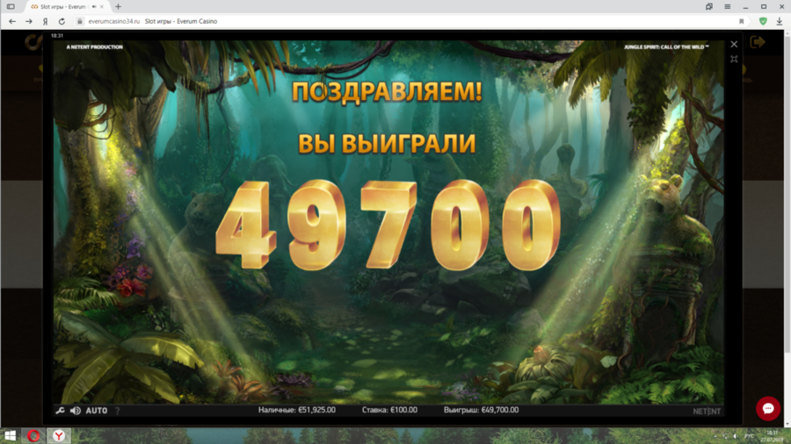Open Opera from the taskbar

[x=33, y=435]
